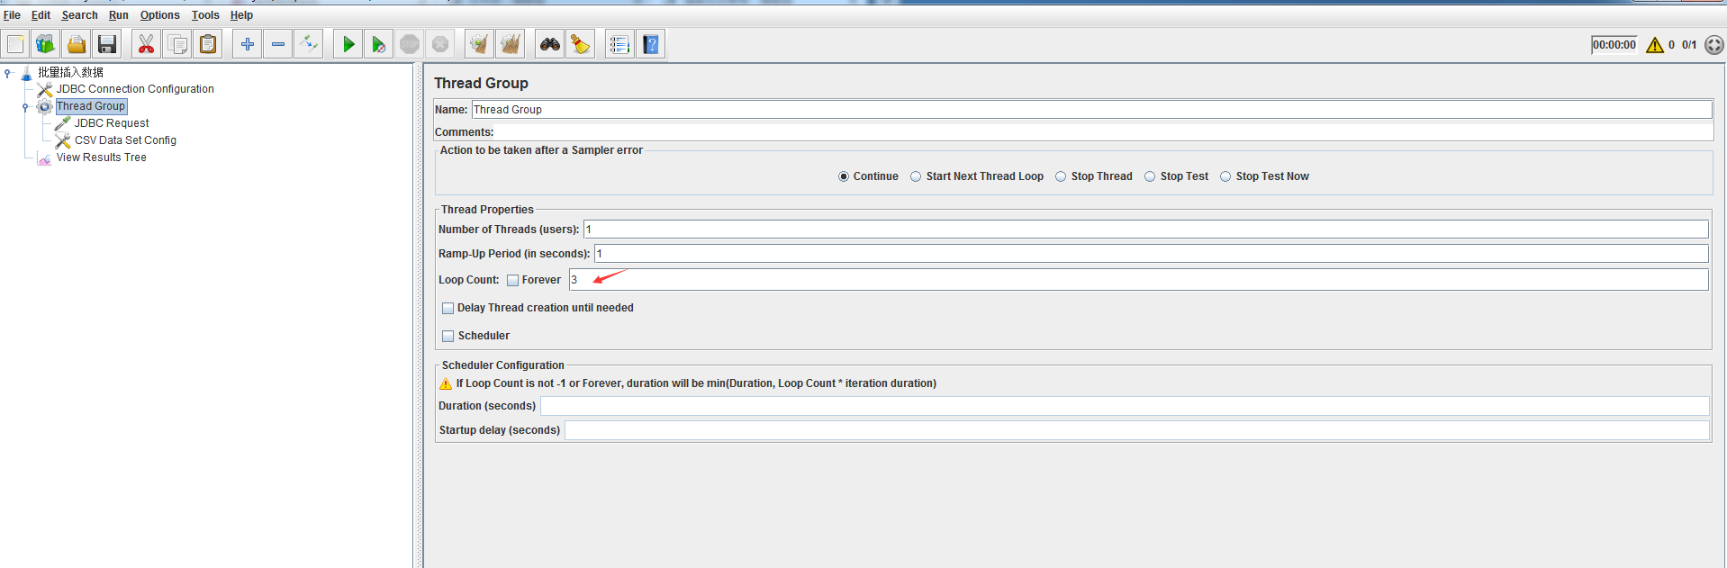Select the 批量插入数据 test plan root

(x=70, y=72)
